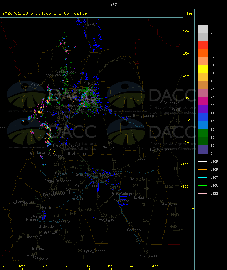Image resolution: width=227 pixels, height=270 pixels.
Task: Click the 'Agua_Escond' map label
Action: (x=95, y=251)
